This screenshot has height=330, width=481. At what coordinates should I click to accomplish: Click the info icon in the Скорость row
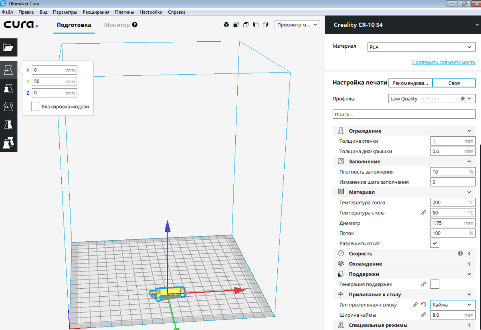pos(461,253)
